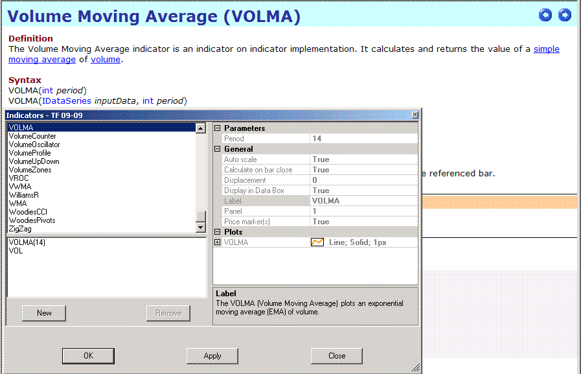
Task: Click the Apply button
Action: pos(212,356)
